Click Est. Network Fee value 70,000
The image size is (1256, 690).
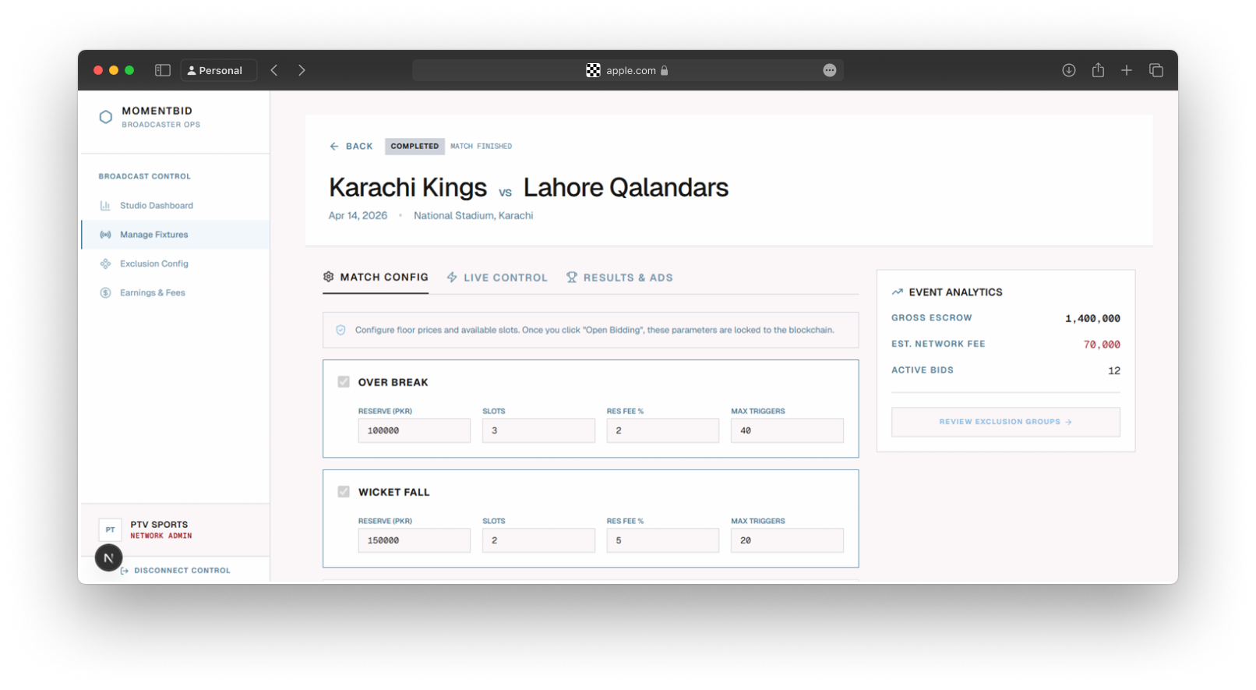click(x=1102, y=345)
